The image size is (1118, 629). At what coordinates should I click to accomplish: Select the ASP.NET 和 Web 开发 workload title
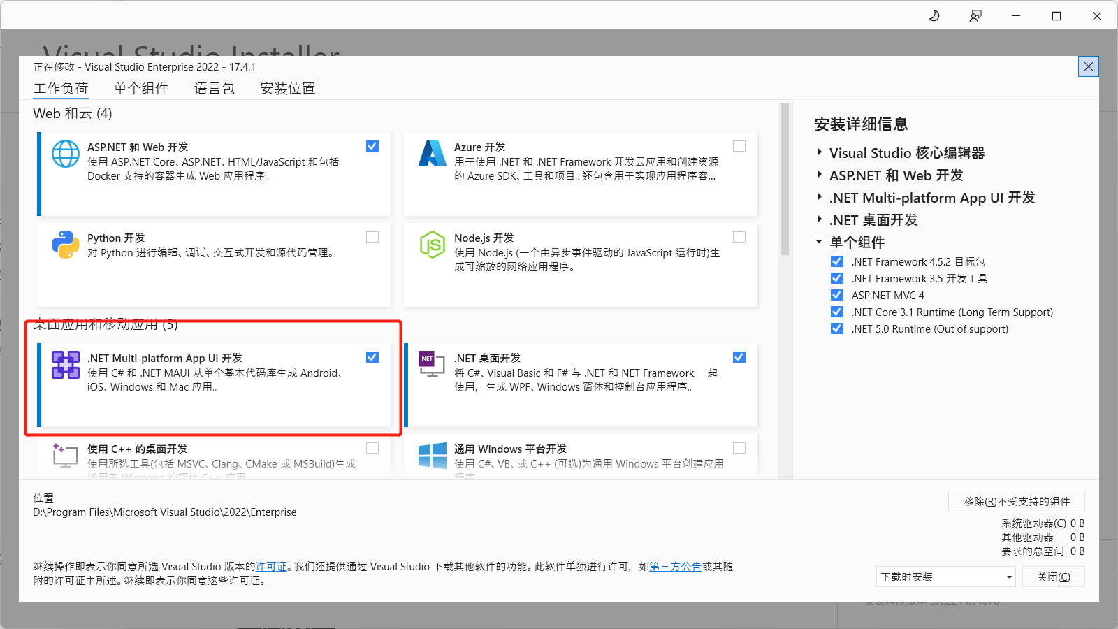138,147
